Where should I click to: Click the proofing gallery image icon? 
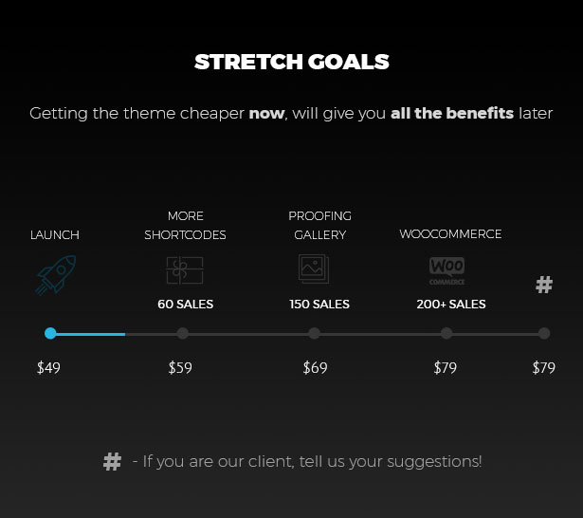point(314,269)
